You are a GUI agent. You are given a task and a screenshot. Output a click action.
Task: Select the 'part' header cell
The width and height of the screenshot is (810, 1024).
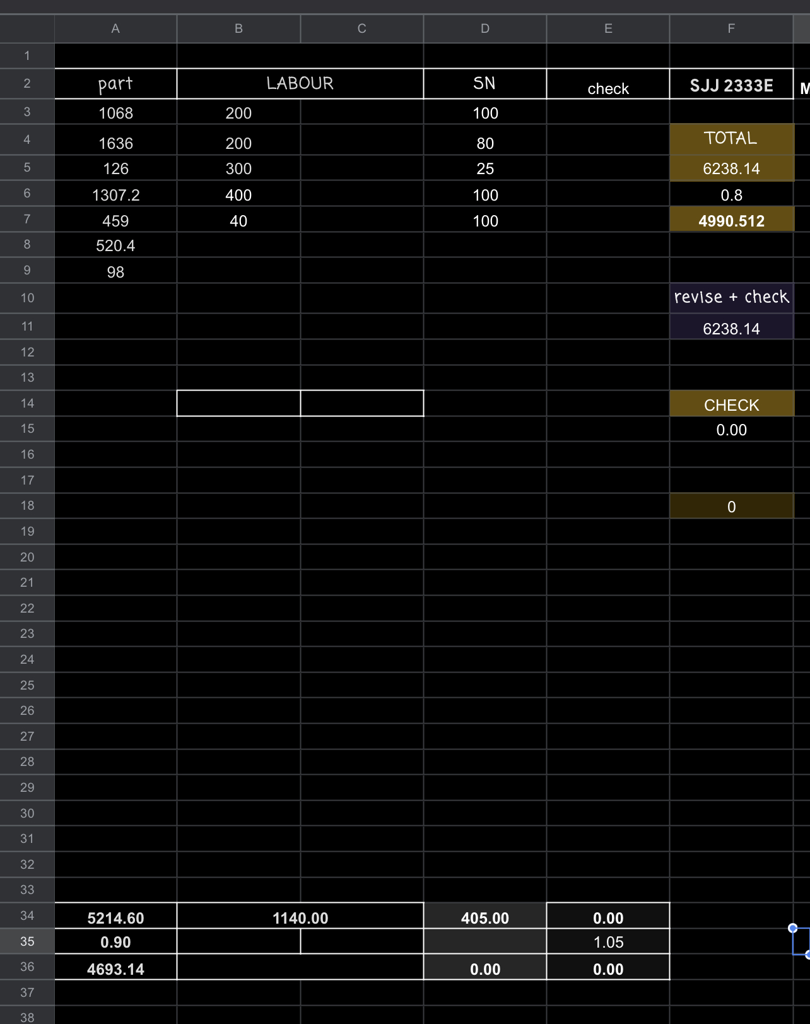click(x=115, y=84)
